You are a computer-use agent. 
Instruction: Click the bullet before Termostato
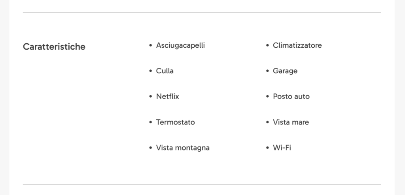click(151, 122)
